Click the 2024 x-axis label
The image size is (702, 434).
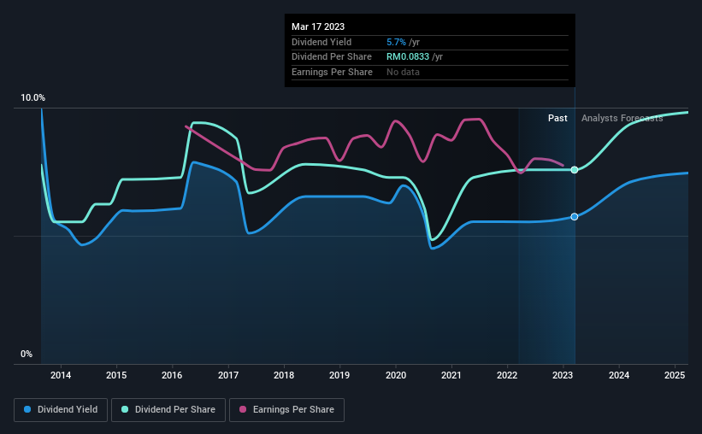pos(619,375)
